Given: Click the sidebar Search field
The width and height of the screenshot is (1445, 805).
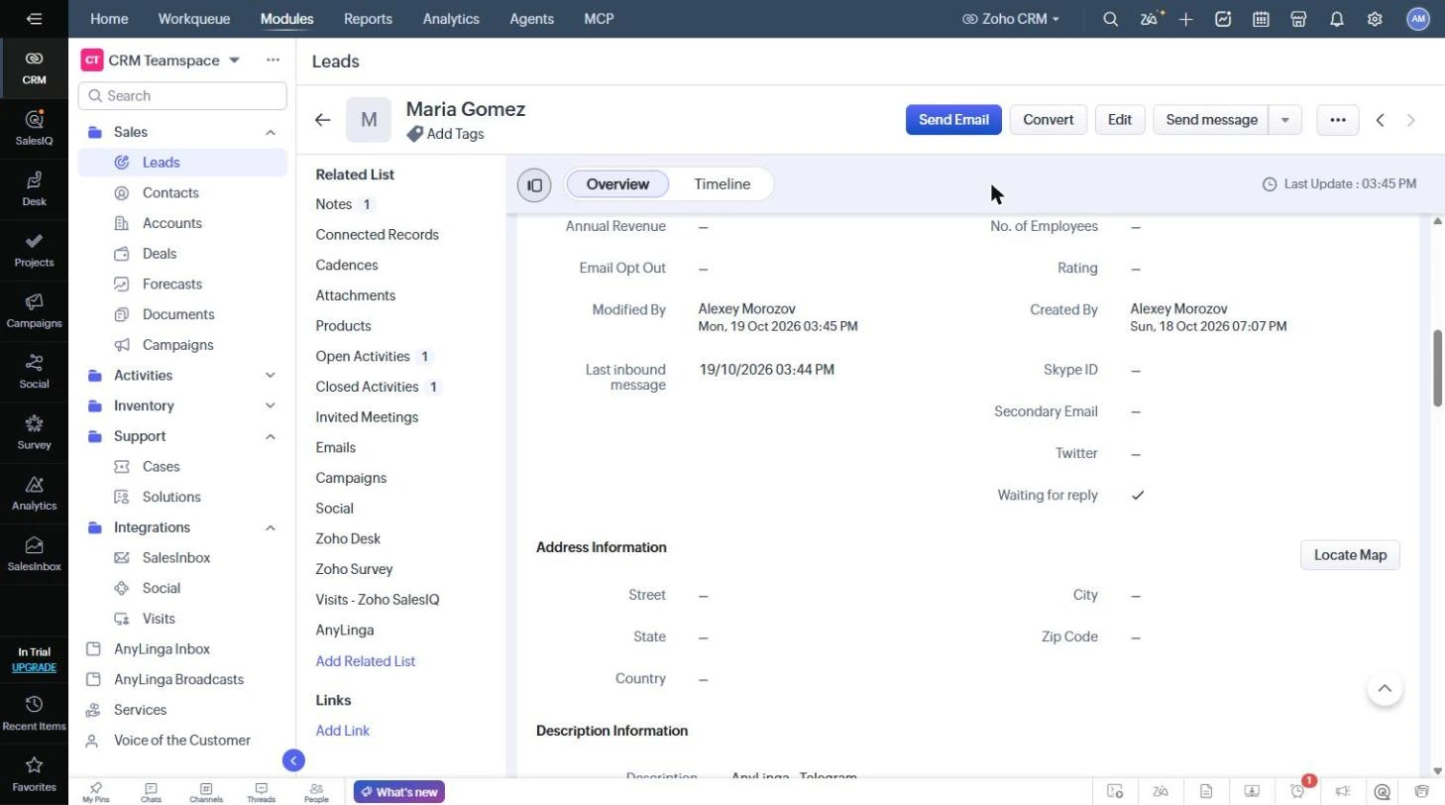Looking at the screenshot, I should pos(182,96).
